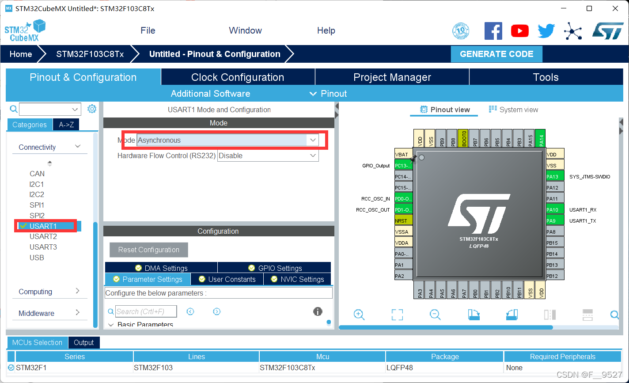Open the Facebook link icon
The image size is (629, 383).
click(493, 31)
